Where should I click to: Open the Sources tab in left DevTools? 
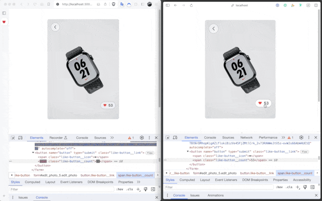pyautogui.click(x=100, y=137)
